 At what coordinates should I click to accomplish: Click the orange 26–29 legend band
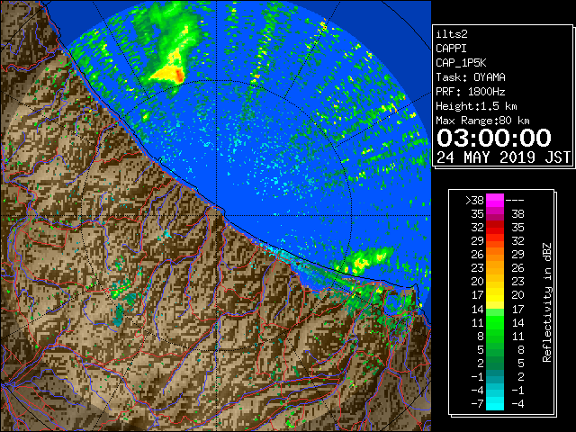[495, 254]
